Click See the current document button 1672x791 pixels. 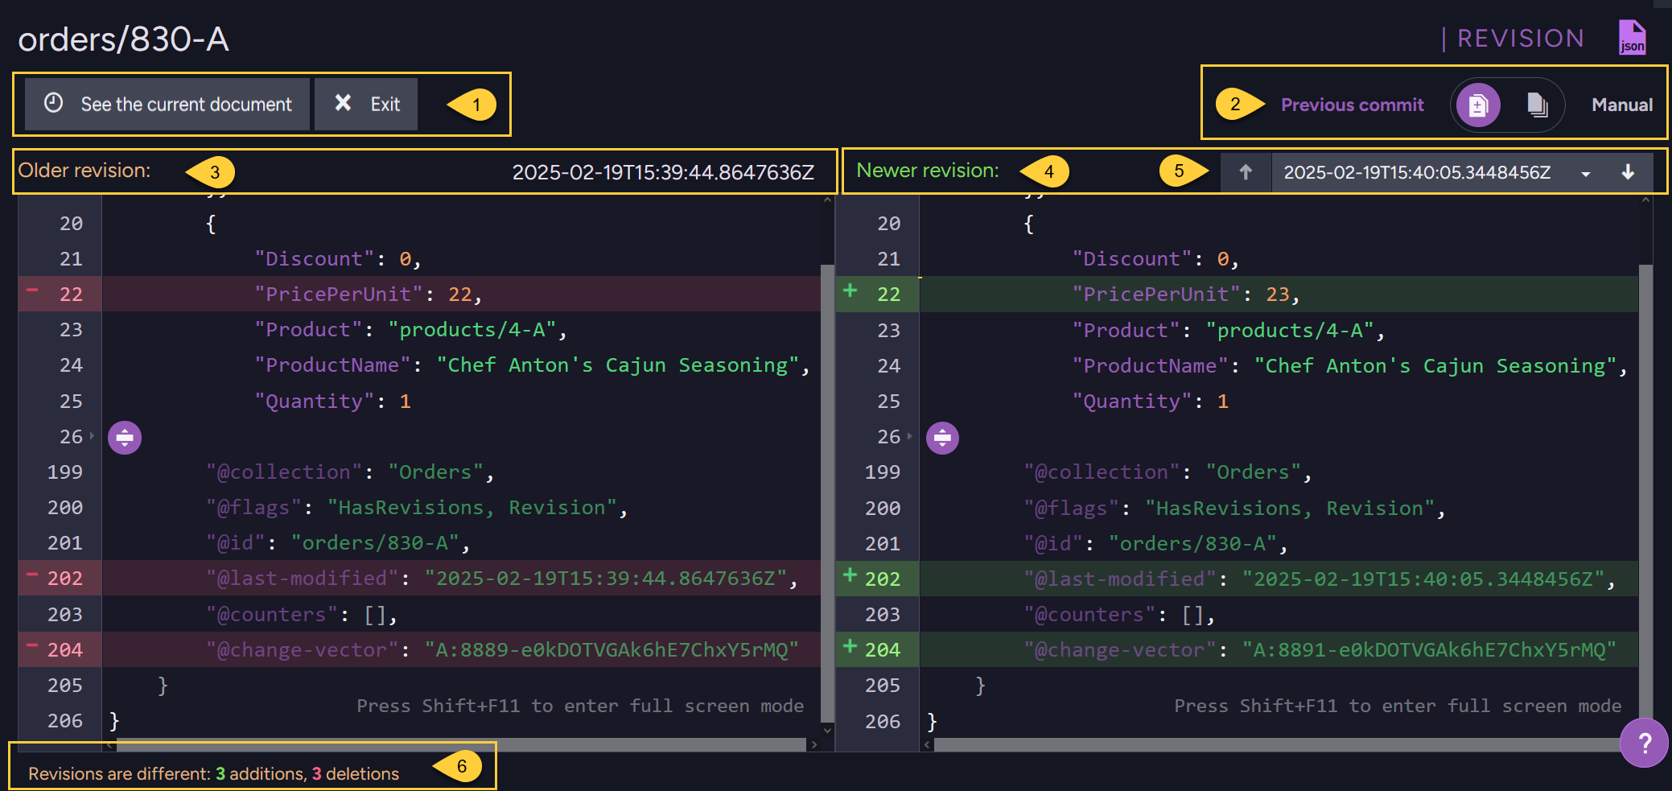167,104
